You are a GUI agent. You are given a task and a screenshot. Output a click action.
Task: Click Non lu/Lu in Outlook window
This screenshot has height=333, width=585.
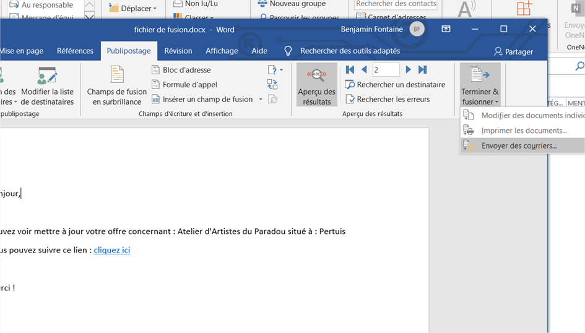point(196,4)
